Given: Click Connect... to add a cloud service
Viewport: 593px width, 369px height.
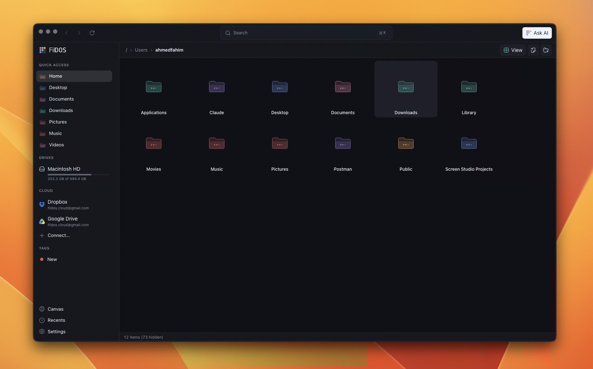Looking at the screenshot, I should tap(74, 236).
